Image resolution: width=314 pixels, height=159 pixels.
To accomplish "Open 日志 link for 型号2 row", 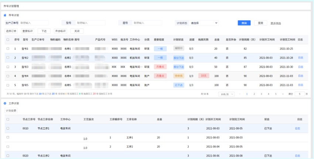I will point(300,58).
